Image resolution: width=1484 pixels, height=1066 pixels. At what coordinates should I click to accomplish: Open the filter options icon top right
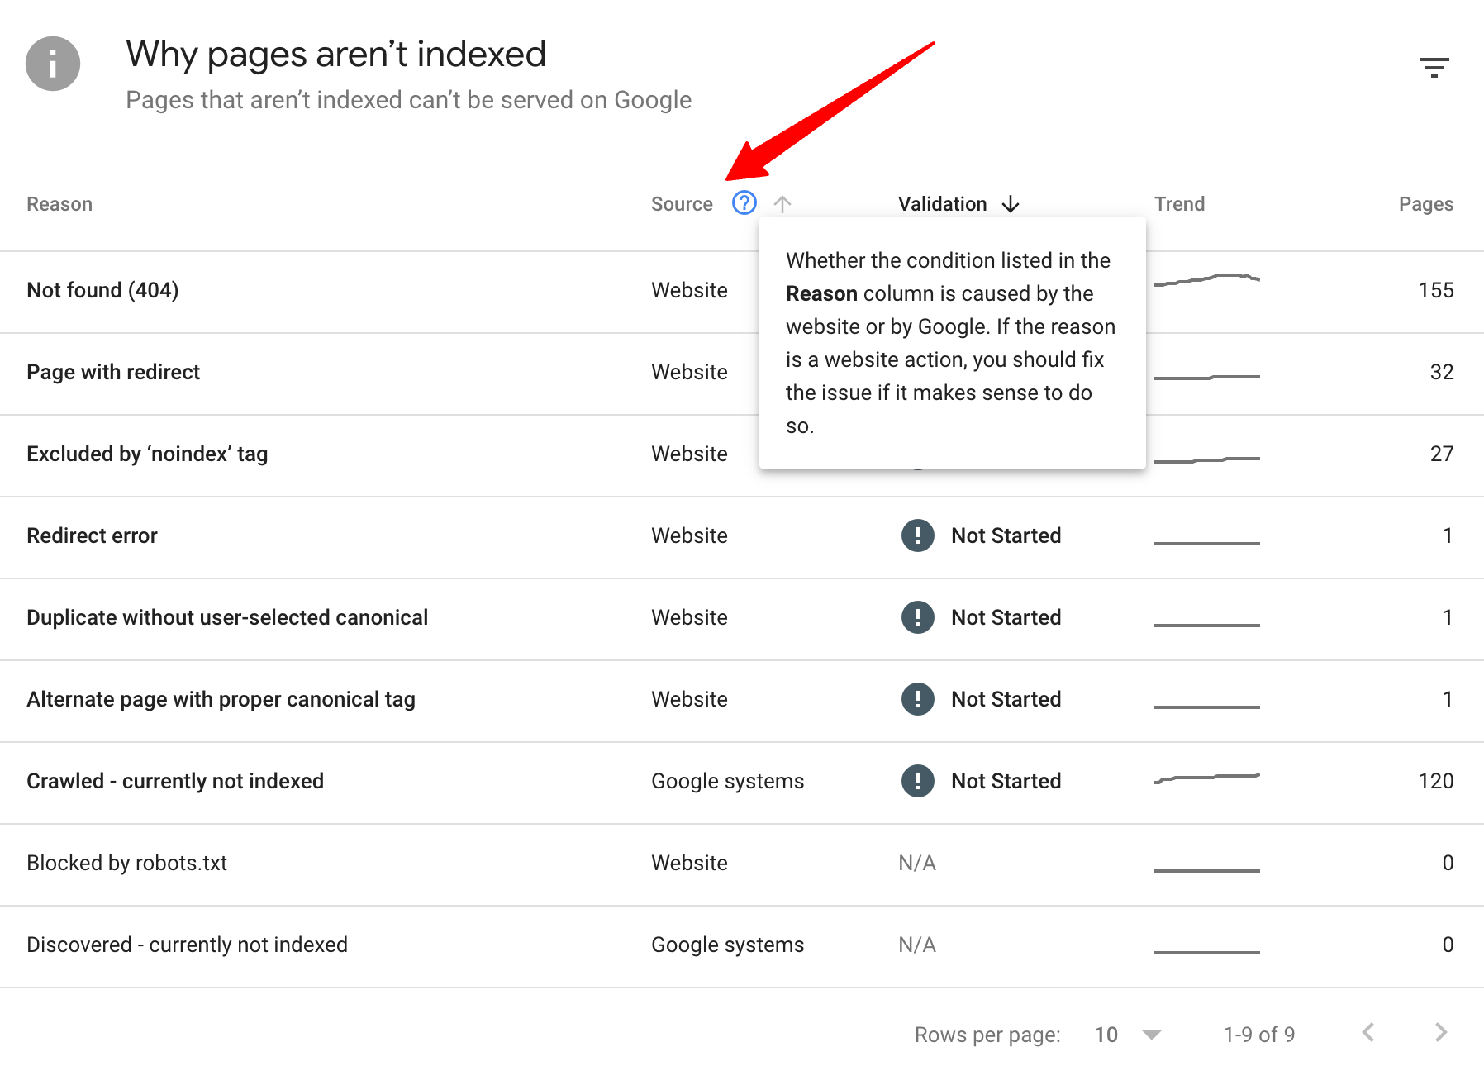pos(1434,66)
